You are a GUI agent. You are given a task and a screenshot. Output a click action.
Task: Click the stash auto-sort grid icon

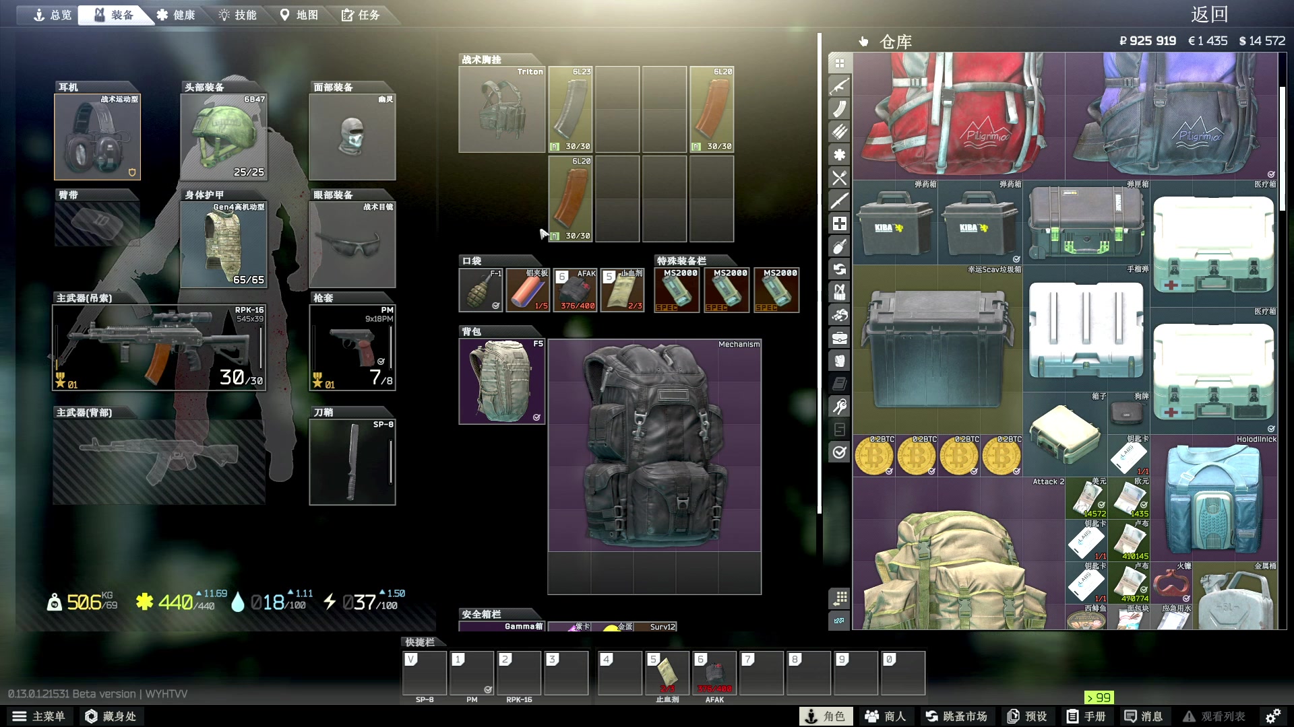(839, 598)
